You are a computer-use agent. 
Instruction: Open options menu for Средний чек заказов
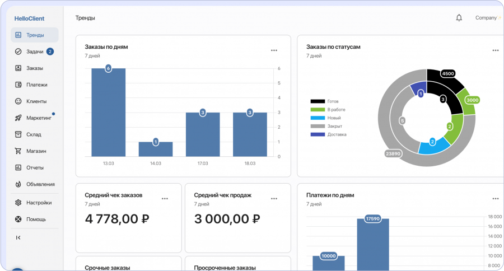click(x=165, y=199)
